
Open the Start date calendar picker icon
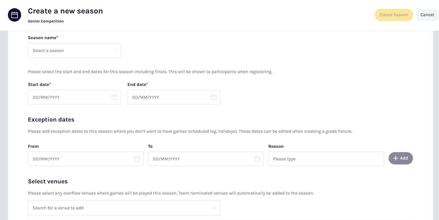coord(114,97)
